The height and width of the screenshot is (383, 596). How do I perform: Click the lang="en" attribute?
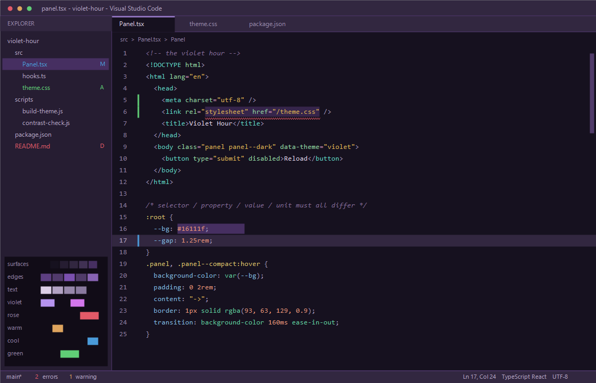[187, 77]
